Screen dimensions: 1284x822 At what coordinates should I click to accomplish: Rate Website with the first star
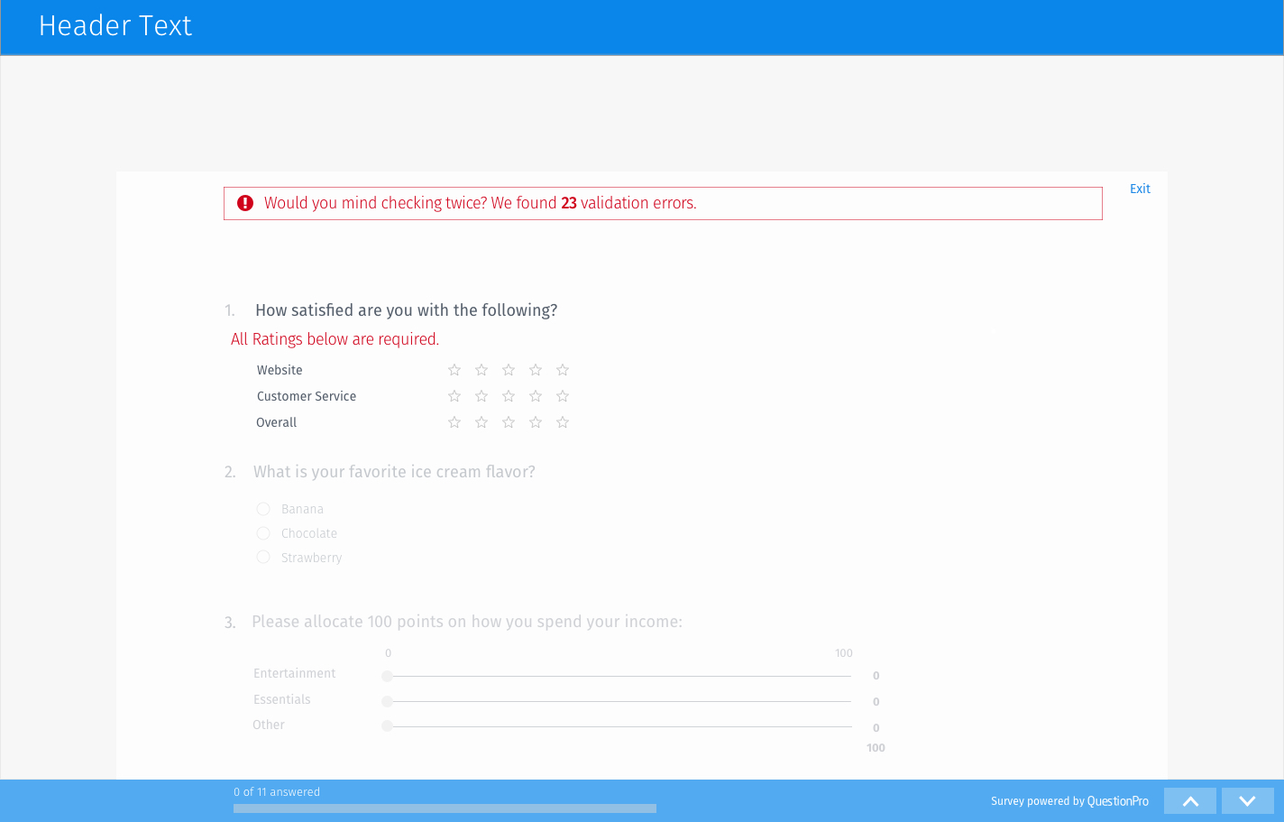click(x=454, y=370)
